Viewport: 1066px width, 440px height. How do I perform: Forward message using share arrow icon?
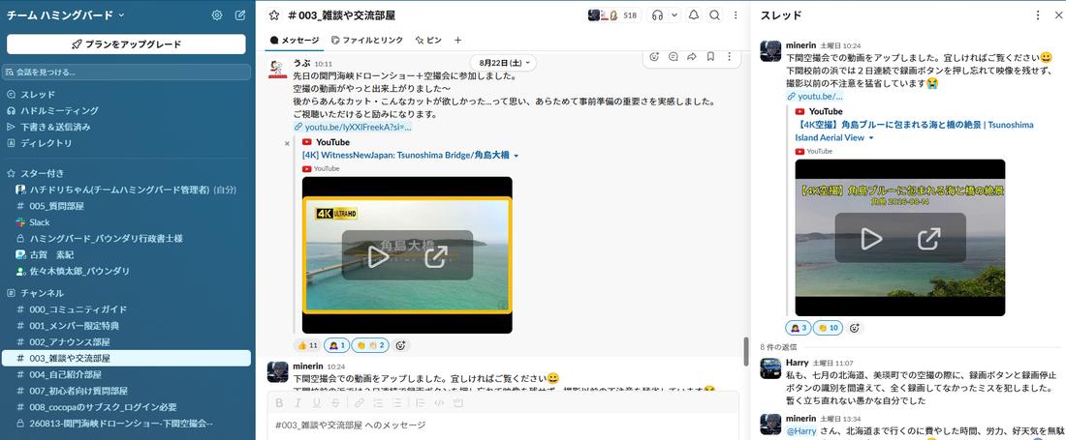coord(691,57)
